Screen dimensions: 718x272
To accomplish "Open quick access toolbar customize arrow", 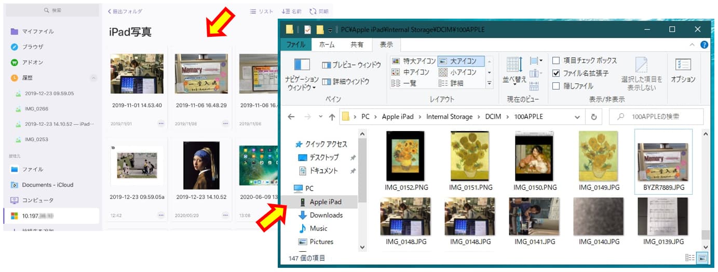I will [330, 30].
